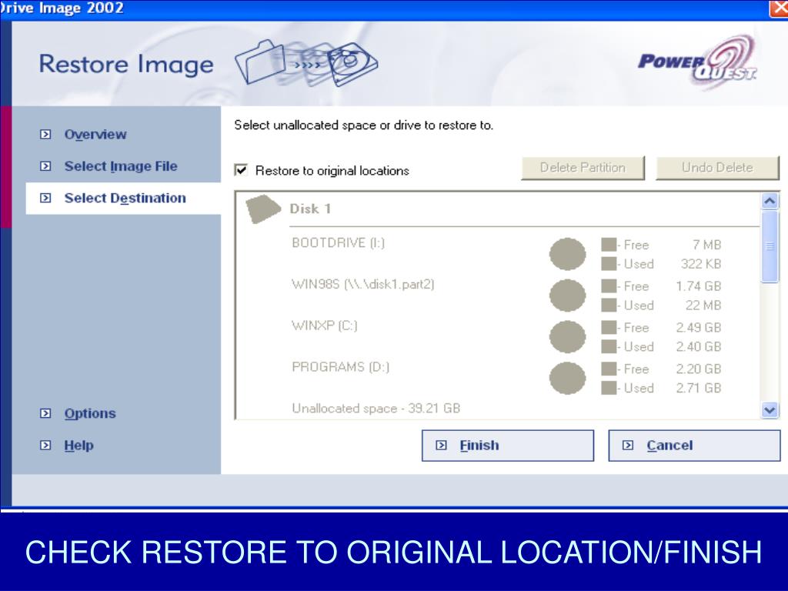Viewport: 788px width, 591px height.
Task: Click the arrow icon beside Help
Action: pyautogui.click(x=45, y=445)
